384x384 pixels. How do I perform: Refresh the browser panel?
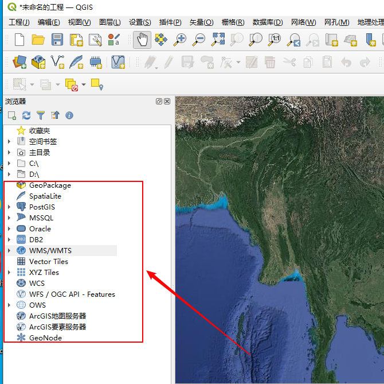click(26, 115)
